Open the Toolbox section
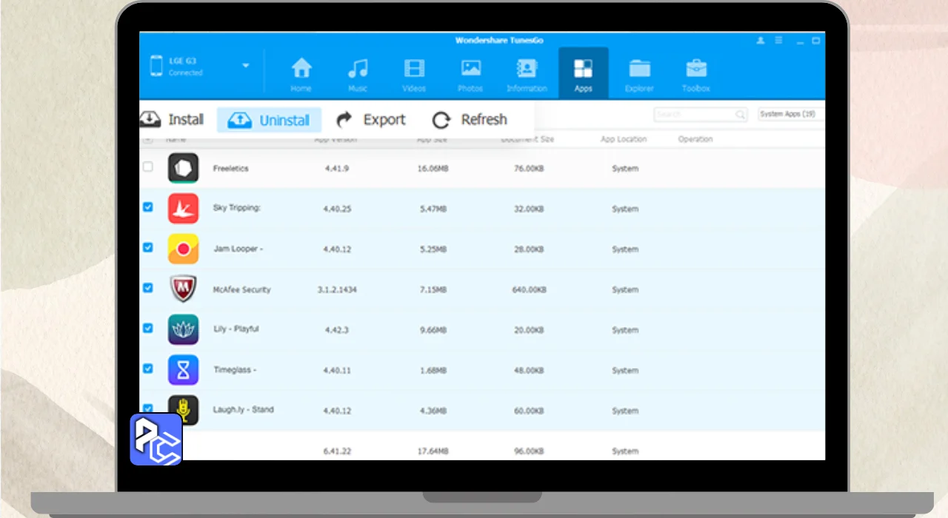This screenshot has width=948, height=518. (695, 74)
